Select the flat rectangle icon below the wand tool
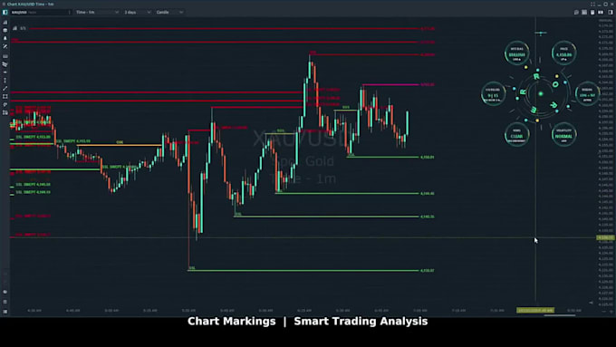This screenshot has height=347, width=616. pos(5,56)
